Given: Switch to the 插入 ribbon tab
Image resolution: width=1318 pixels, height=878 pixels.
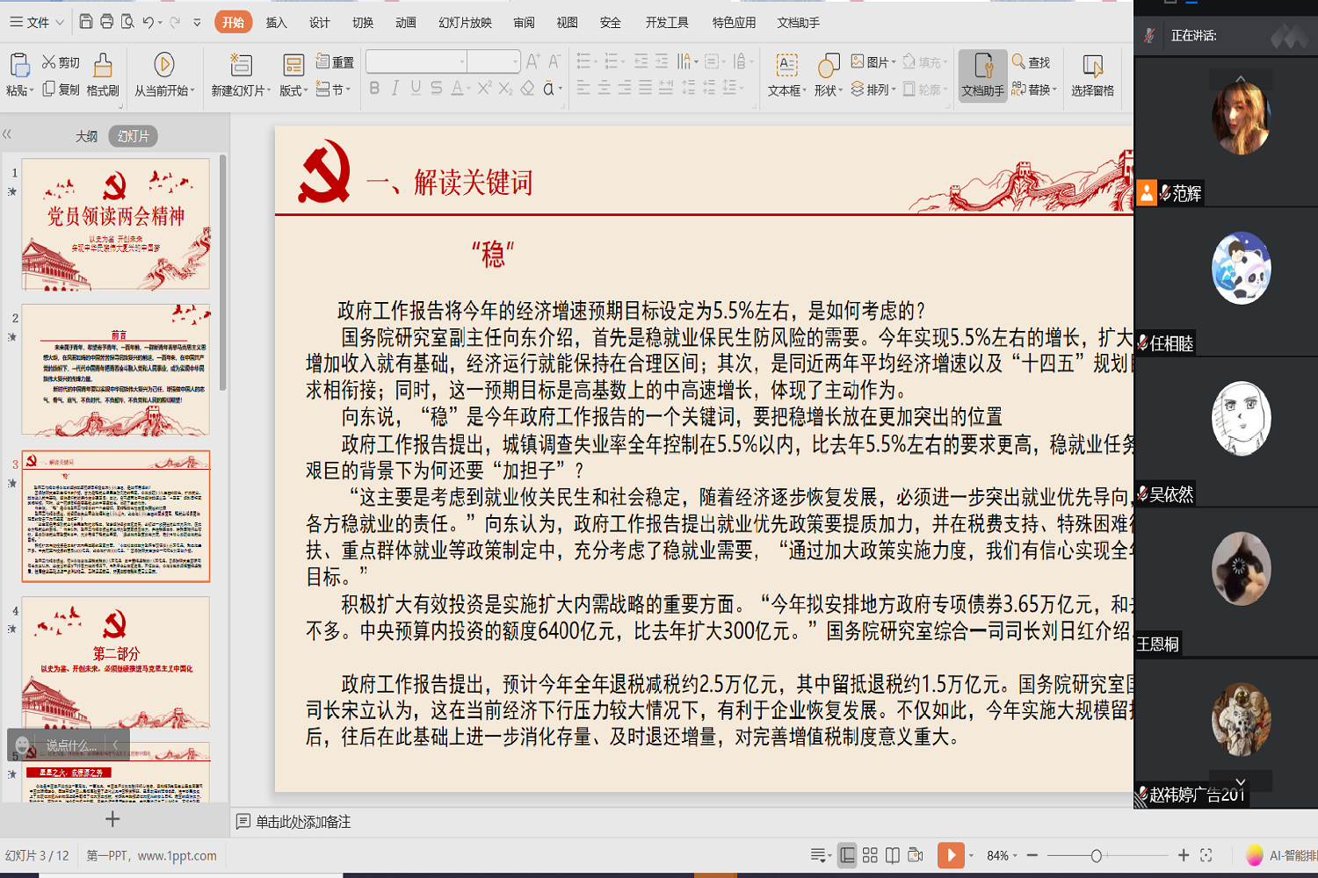Looking at the screenshot, I should (275, 23).
